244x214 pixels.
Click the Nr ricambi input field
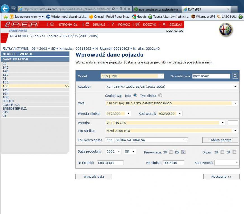[x=110, y=163]
